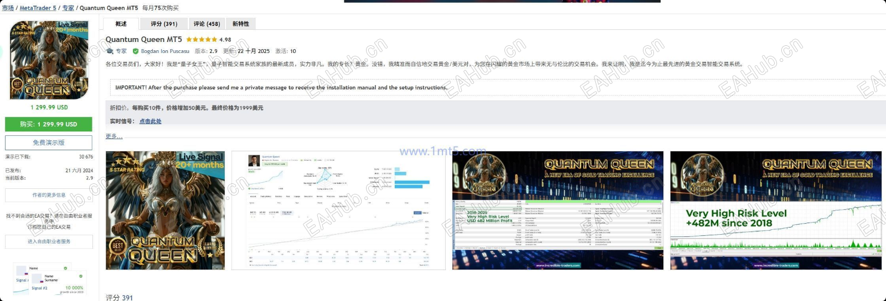Click the Signal #2 preview card
This screenshot has height=301, width=886.
[x=58, y=283]
